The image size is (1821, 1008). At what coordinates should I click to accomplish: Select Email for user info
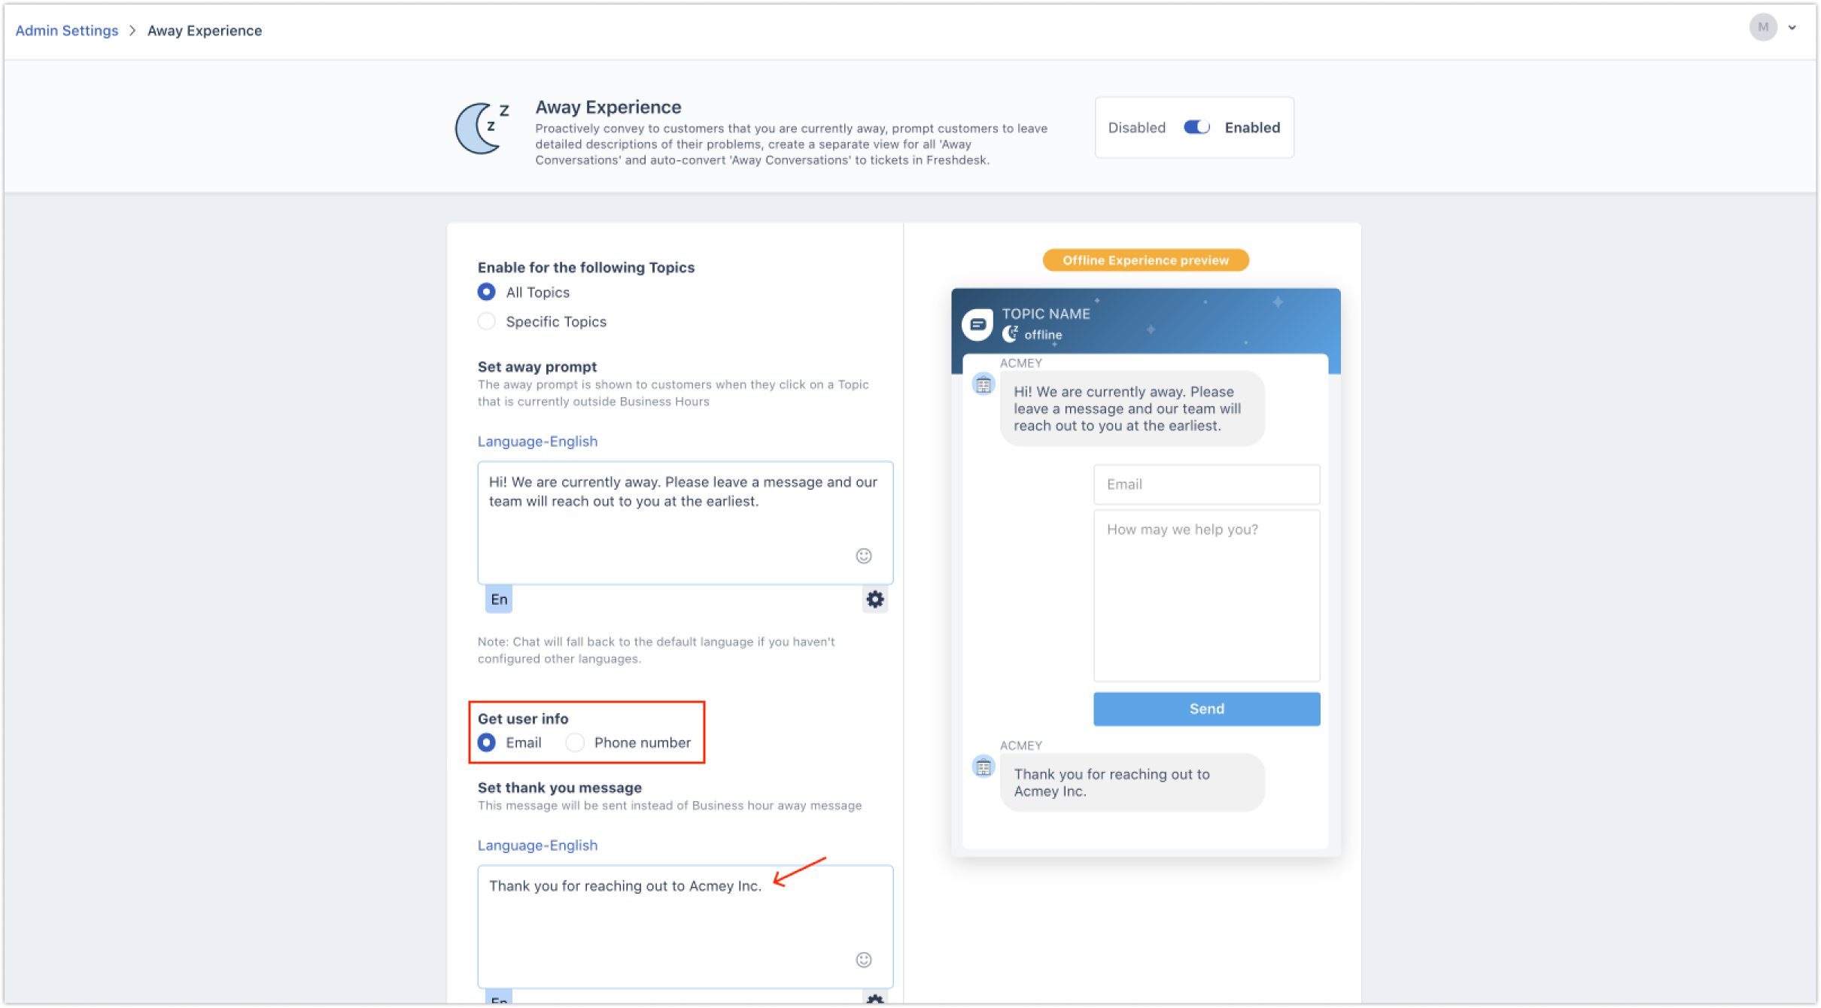tap(487, 743)
